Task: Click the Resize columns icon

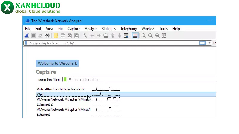Action: (x=164, y=36)
